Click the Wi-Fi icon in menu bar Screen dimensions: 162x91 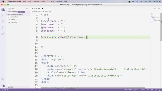pos(141,2)
